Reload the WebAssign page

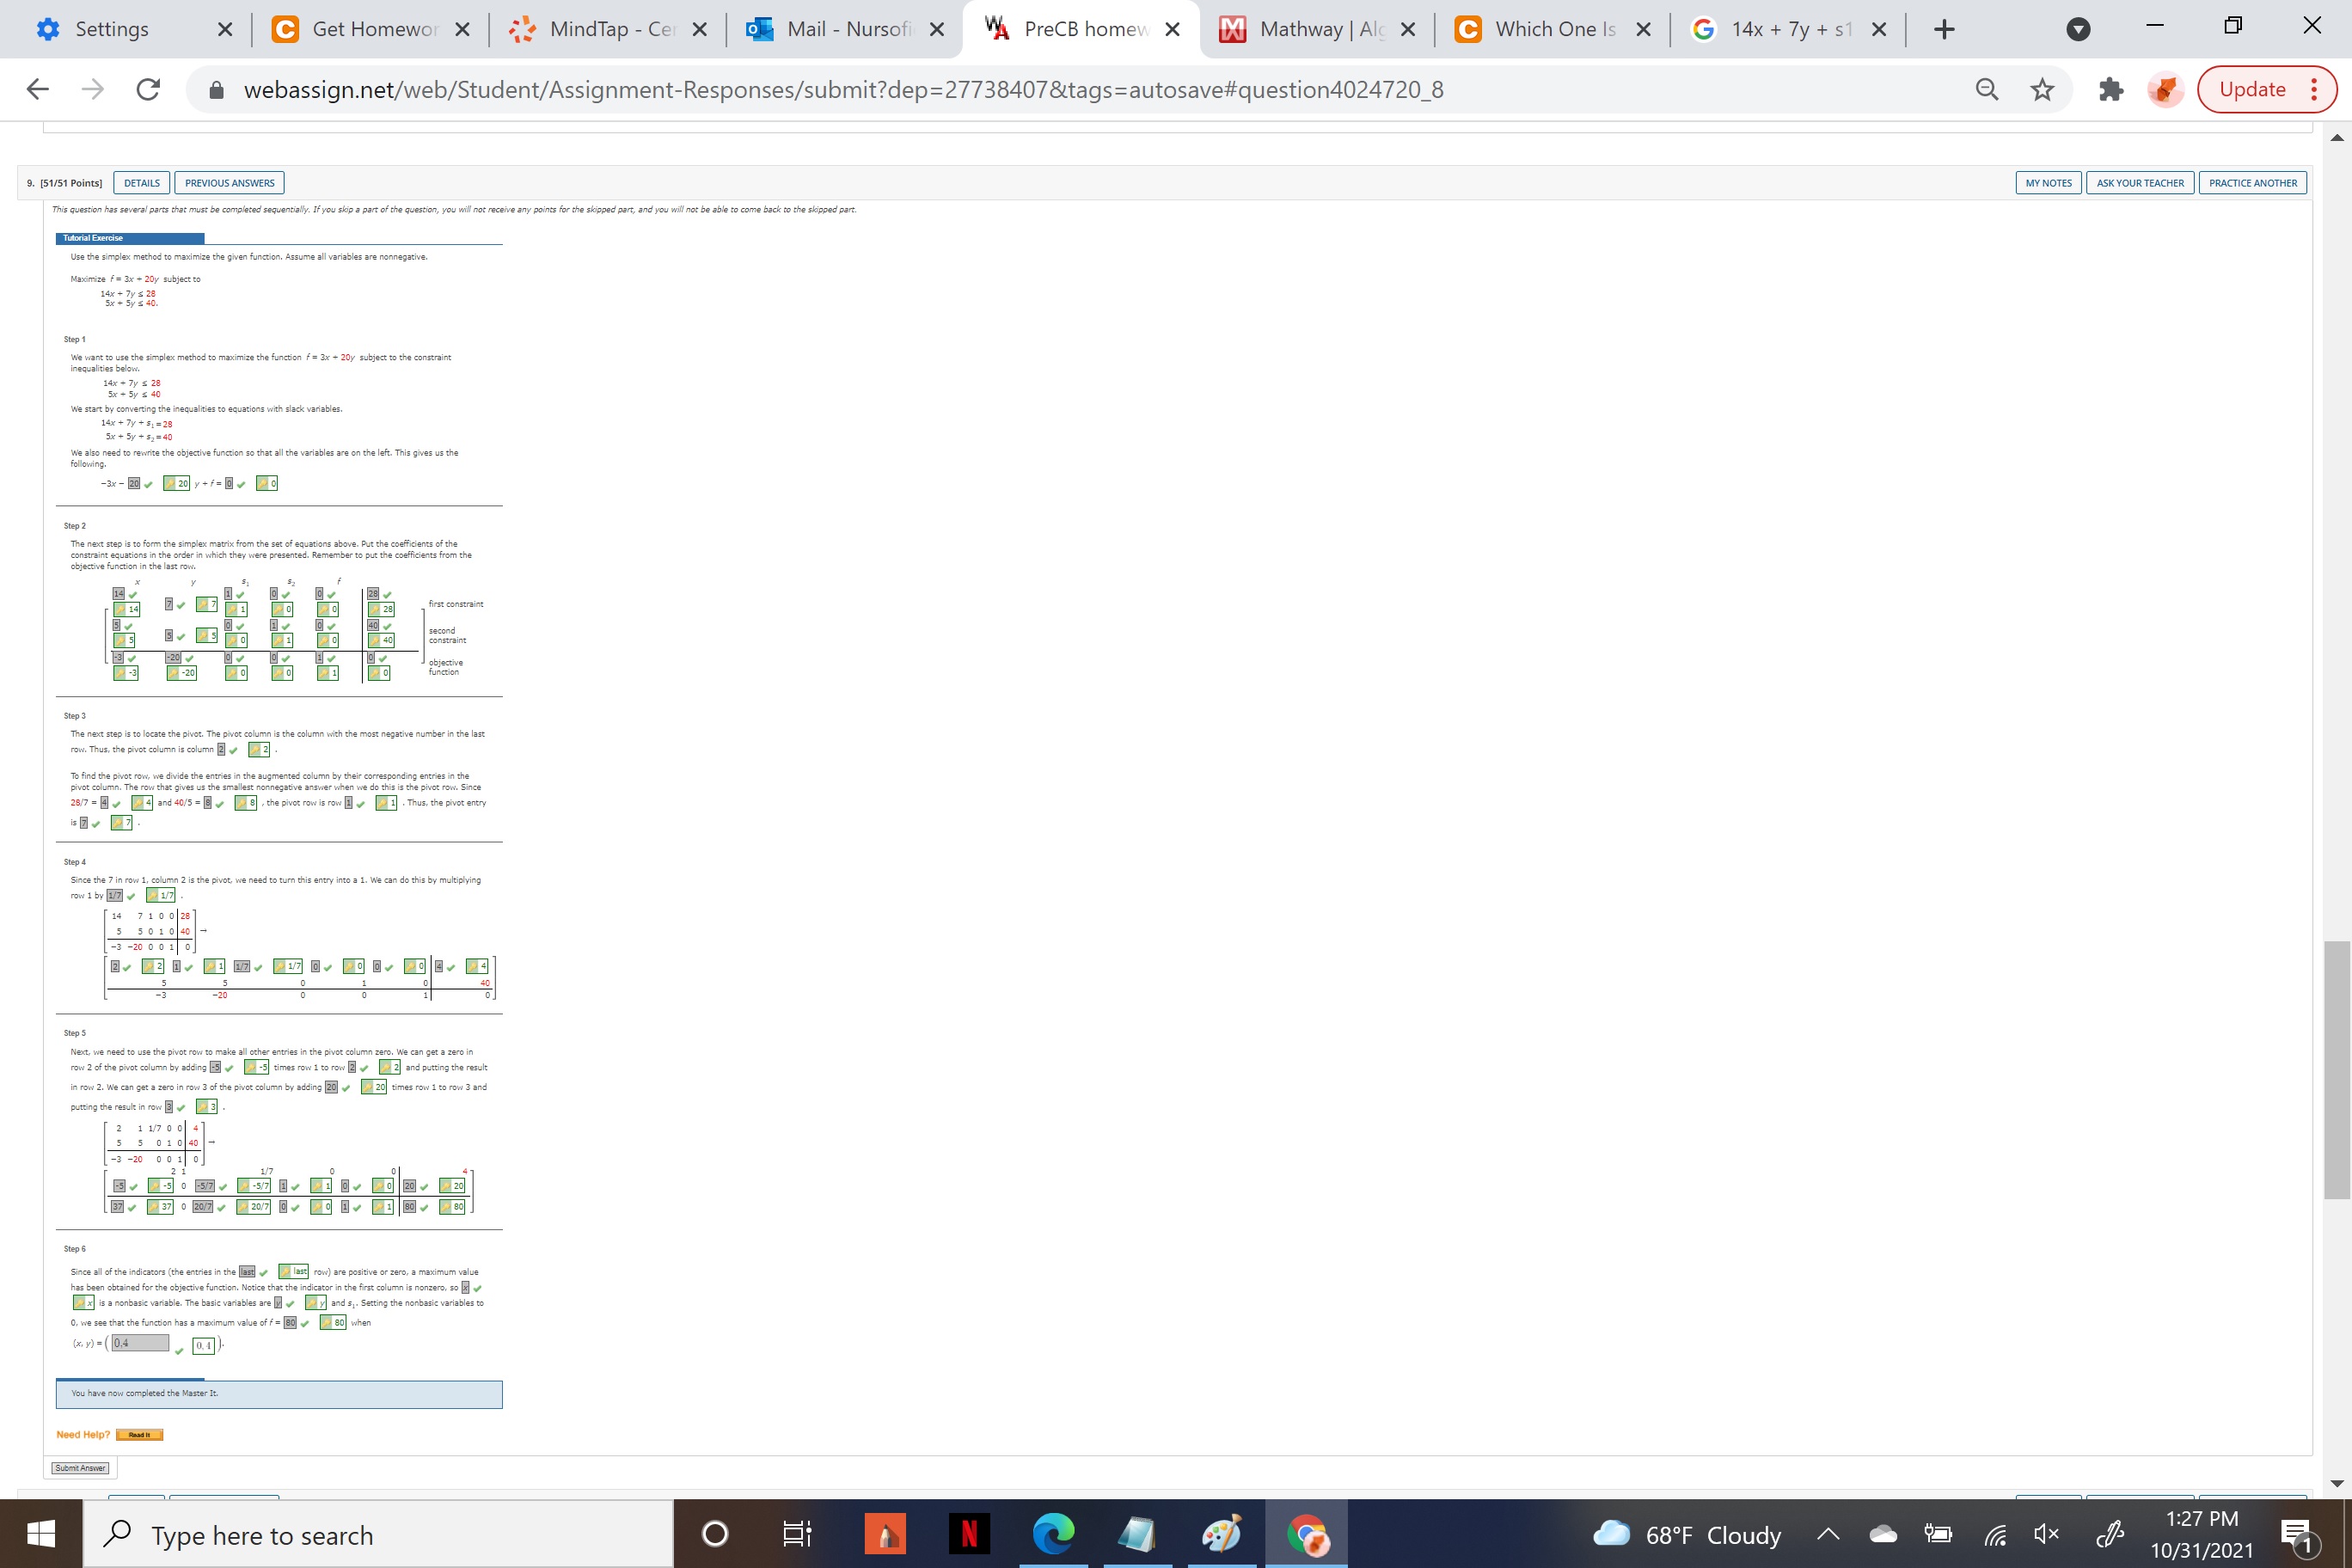[147, 89]
